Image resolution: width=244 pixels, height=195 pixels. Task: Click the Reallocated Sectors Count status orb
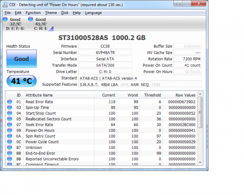coord(10,119)
